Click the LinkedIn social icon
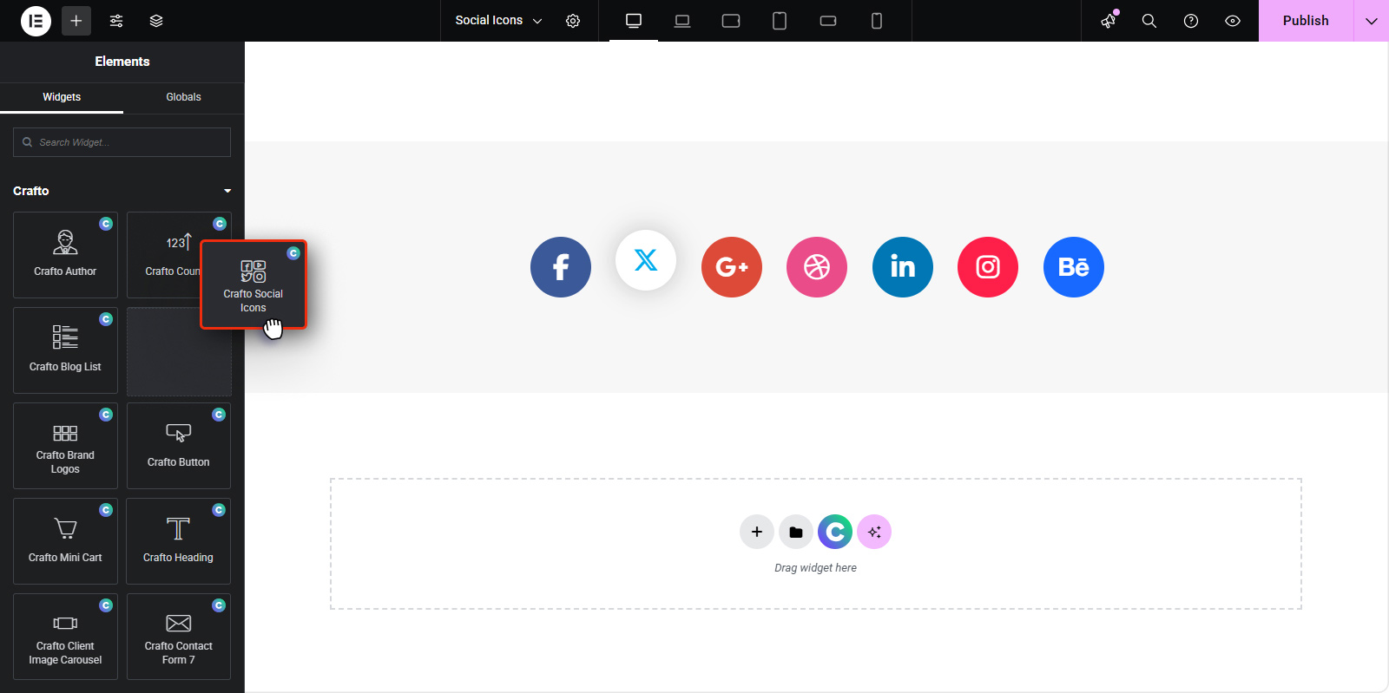This screenshot has width=1389, height=693. pos(903,267)
